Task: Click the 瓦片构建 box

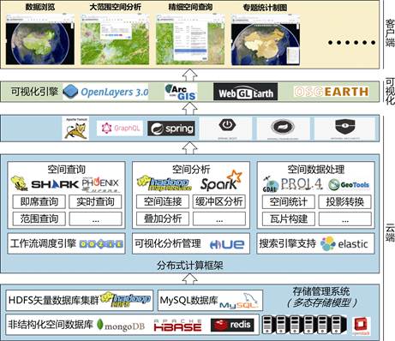Action: (289, 218)
